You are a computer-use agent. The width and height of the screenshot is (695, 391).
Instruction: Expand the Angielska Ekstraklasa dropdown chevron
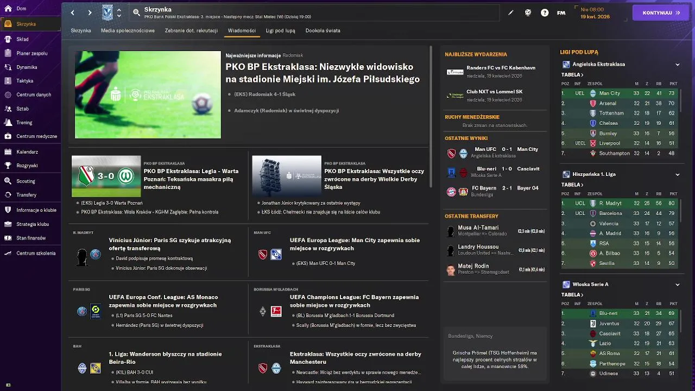pos(678,65)
